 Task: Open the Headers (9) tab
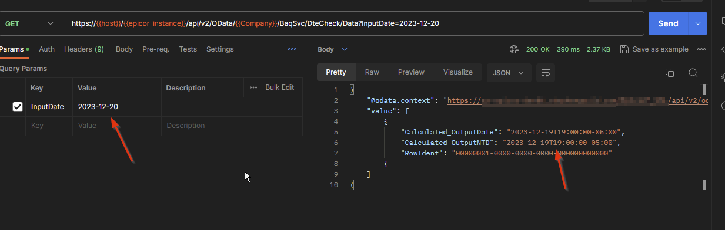84,49
